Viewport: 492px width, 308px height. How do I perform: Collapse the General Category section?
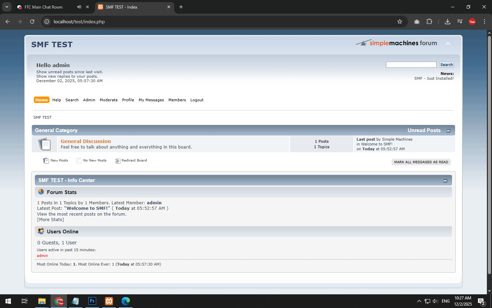point(448,131)
